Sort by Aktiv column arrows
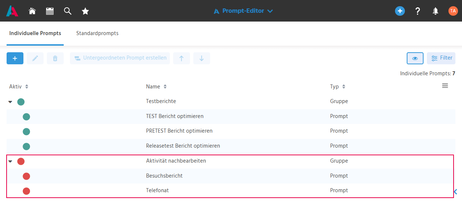462x209 pixels. [27, 87]
